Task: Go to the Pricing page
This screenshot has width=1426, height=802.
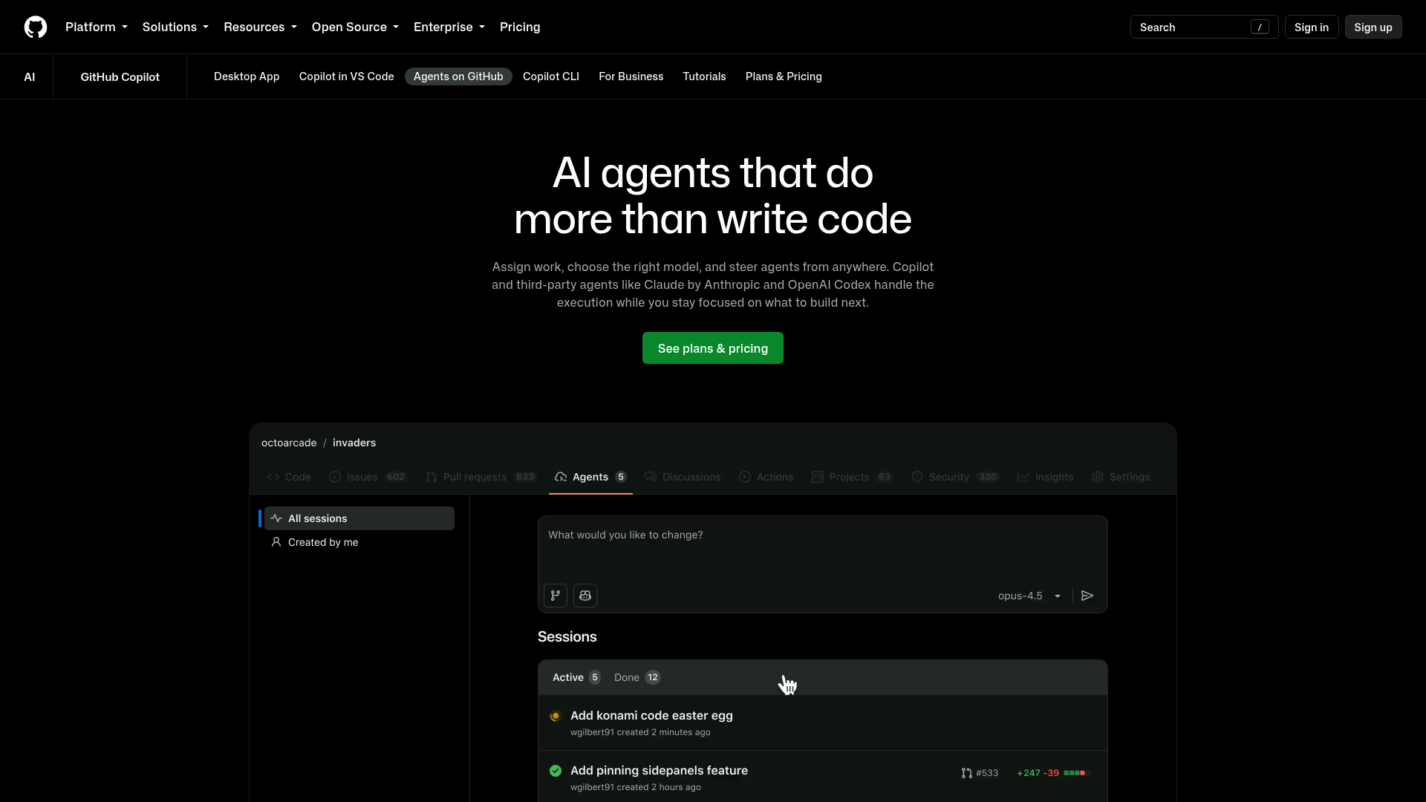Action: coord(520,27)
